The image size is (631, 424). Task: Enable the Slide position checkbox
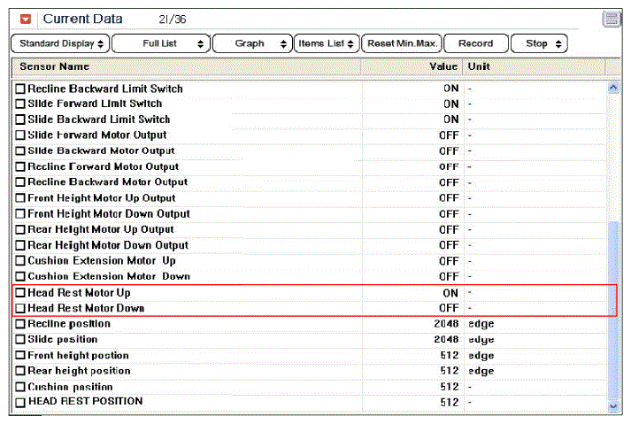tap(20, 339)
